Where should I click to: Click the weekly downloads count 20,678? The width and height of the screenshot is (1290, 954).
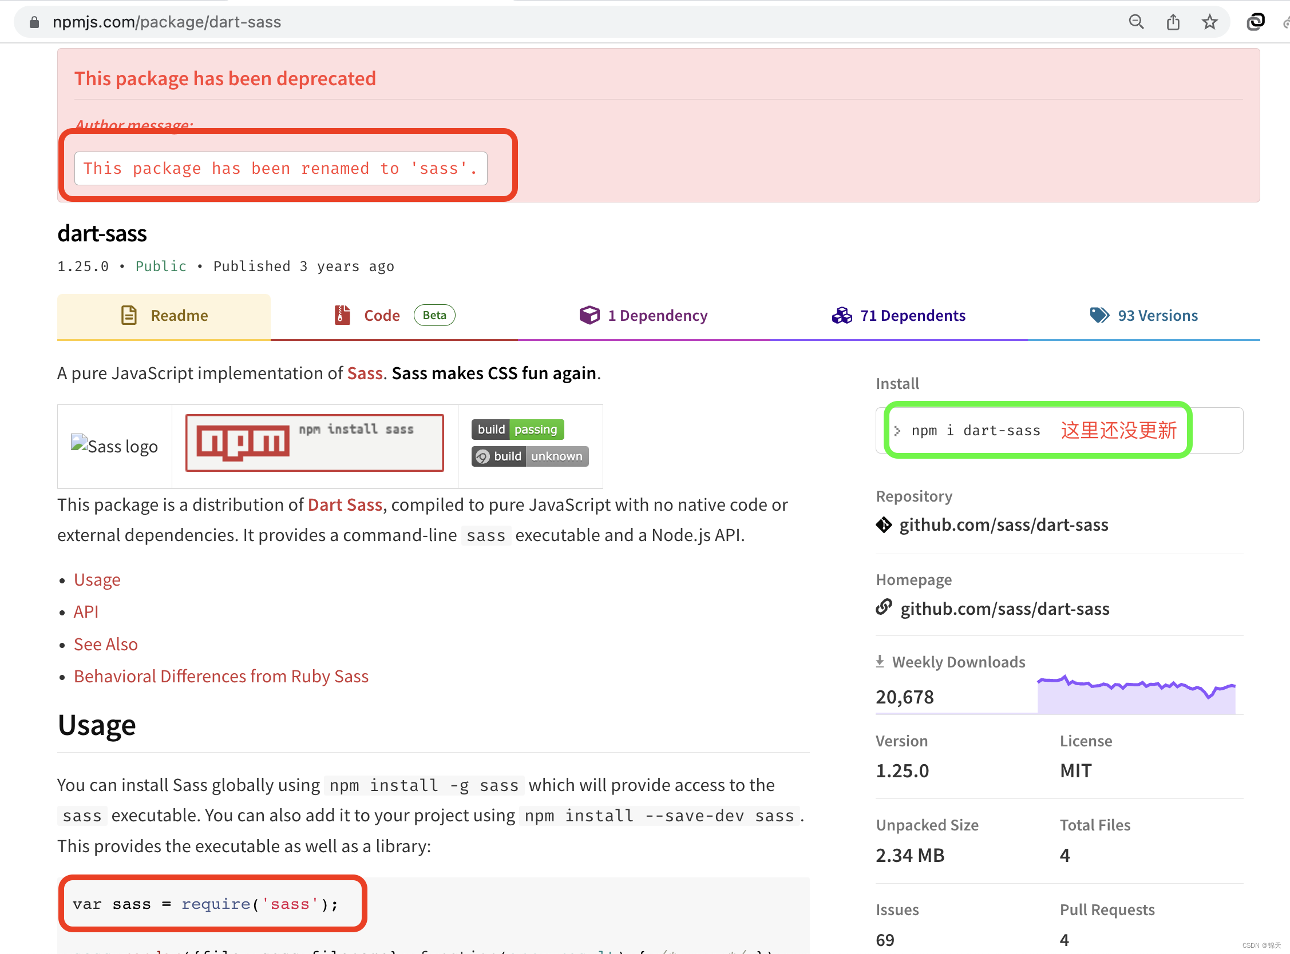(x=905, y=697)
